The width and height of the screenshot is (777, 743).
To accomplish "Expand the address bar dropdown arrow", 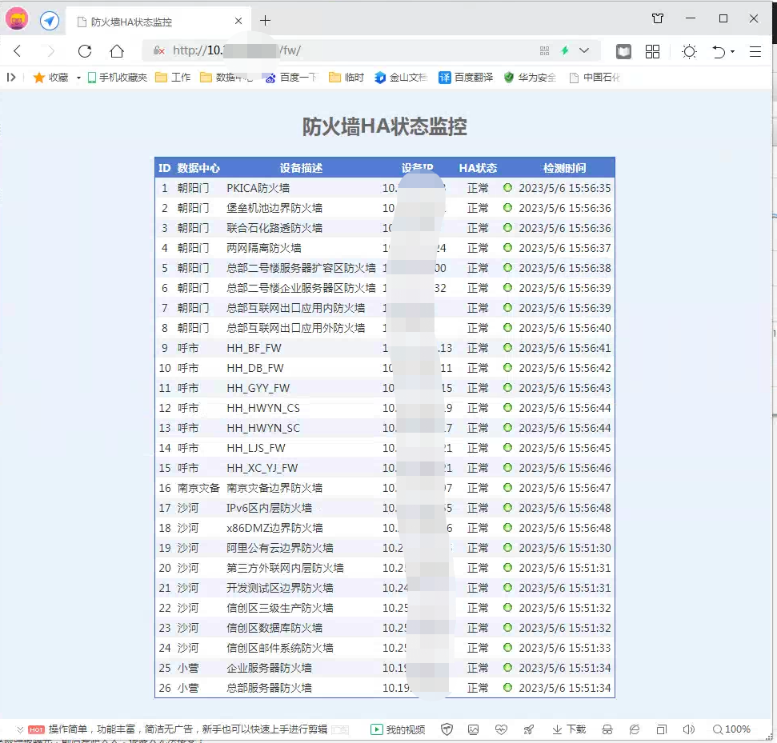I will pyautogui.click(x=584, y=51).
